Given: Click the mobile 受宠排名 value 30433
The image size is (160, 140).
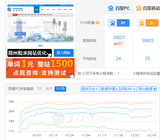Looking at the screenshot, I should (x=148, y=41).
